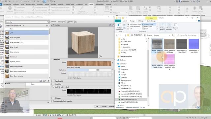Enable the Translucidite checkbox
The width and height of the screenshot is (211, 119).
click(x=54, y=81)
